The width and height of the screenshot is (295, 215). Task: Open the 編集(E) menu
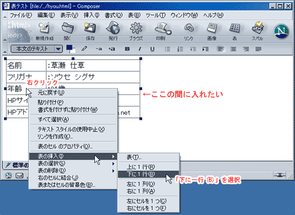point(46,15)
